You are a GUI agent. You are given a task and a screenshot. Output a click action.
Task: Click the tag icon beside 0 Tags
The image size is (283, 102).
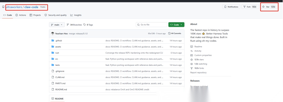click(x=84, y=25)
